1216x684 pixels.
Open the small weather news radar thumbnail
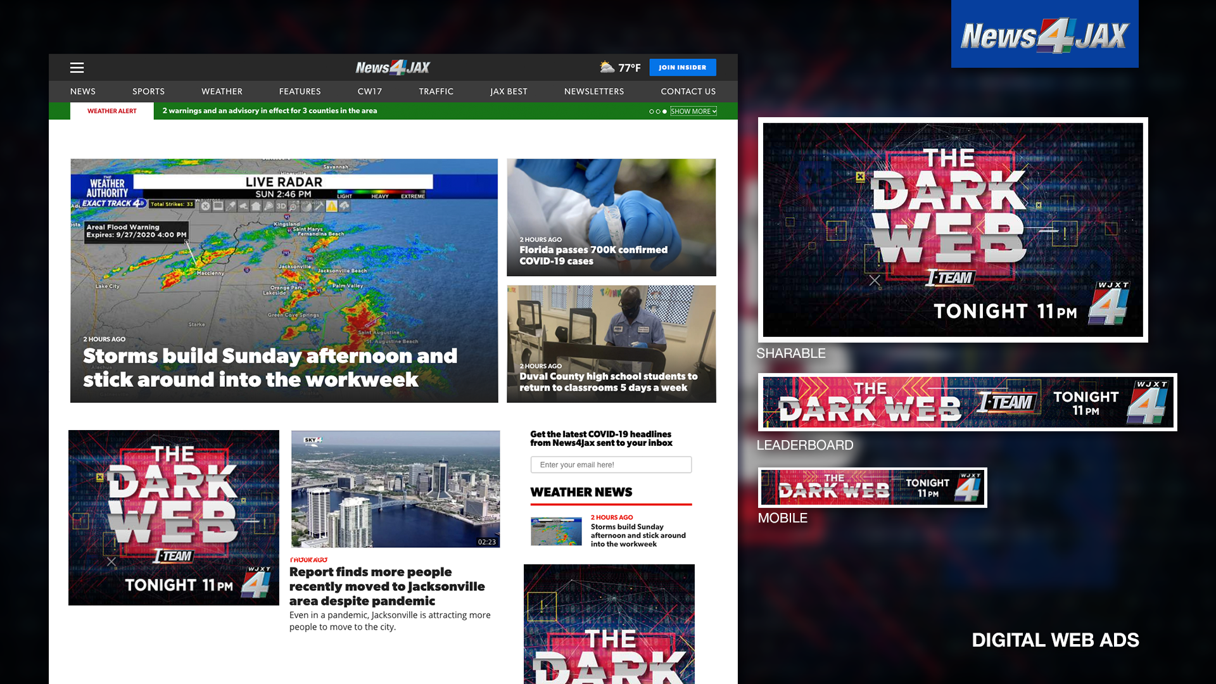click(556, 531)
